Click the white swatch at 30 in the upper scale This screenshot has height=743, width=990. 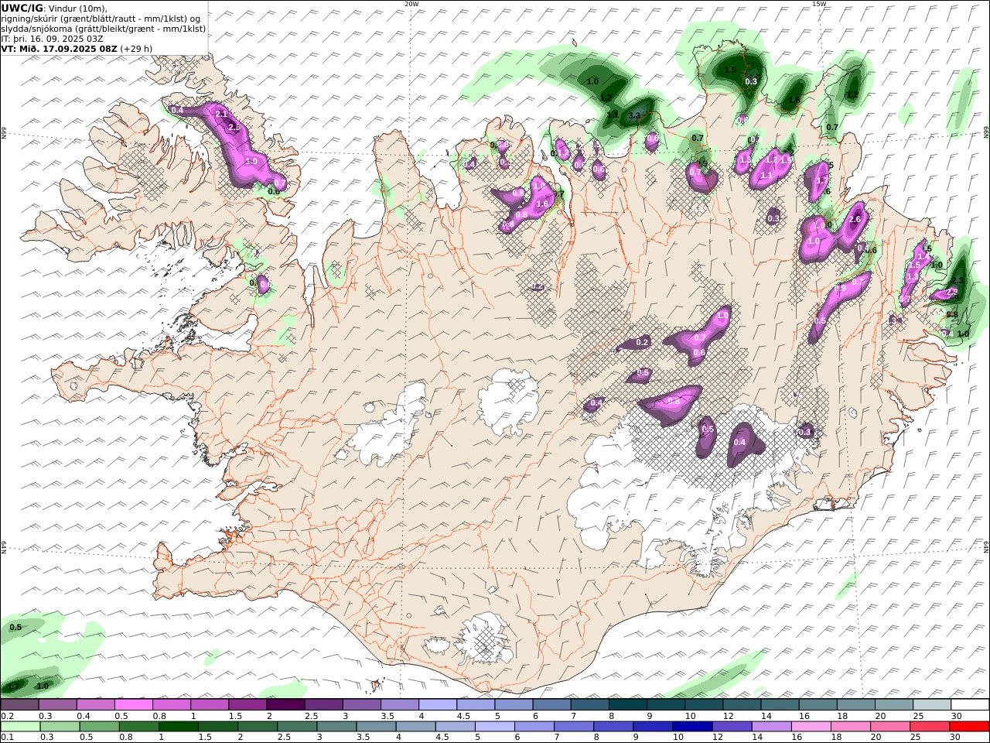[970, 705]
